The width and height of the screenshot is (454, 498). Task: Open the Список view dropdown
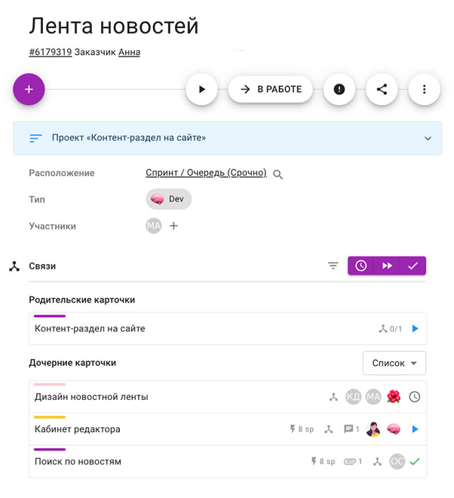394,363
